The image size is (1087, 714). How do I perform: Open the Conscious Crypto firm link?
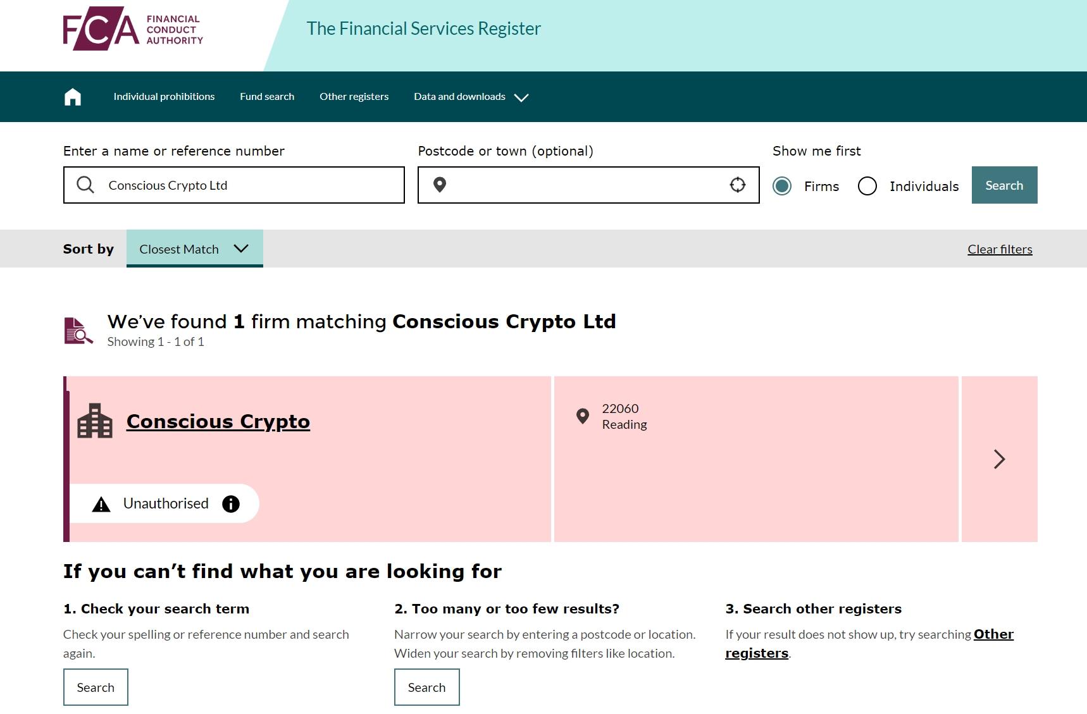point(218,421)
